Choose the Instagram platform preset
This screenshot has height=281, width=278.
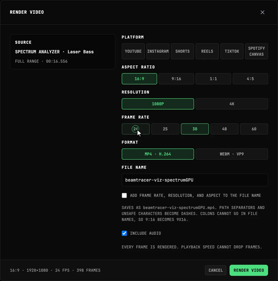pyautogui.click(x=158, y=51)
